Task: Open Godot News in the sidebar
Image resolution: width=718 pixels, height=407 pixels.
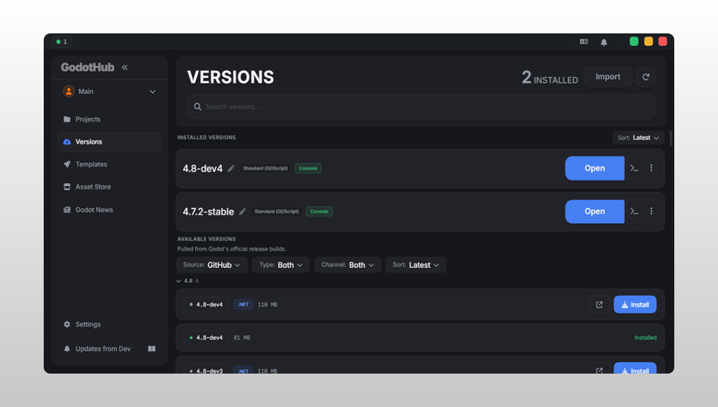Action: pyautogui.click(x=109, y=210)
